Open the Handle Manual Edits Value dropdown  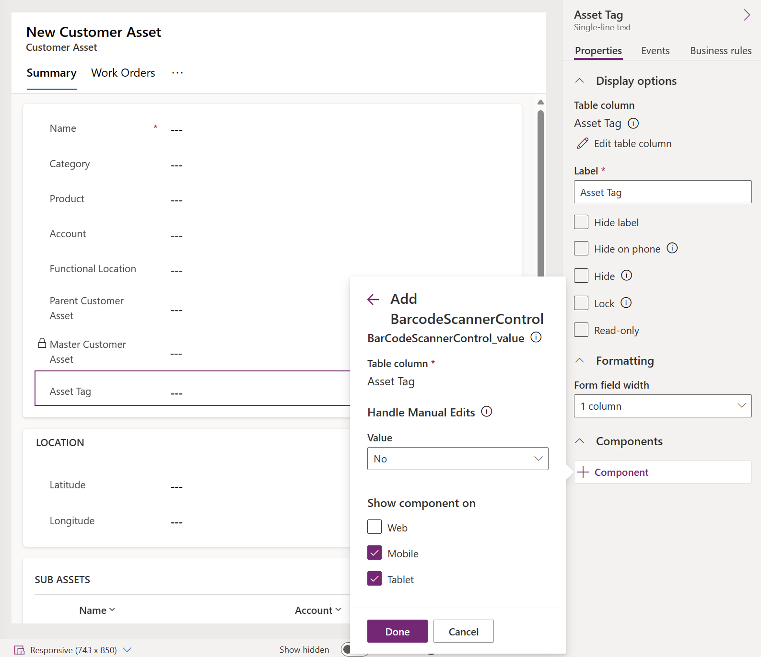pos(458,459)
